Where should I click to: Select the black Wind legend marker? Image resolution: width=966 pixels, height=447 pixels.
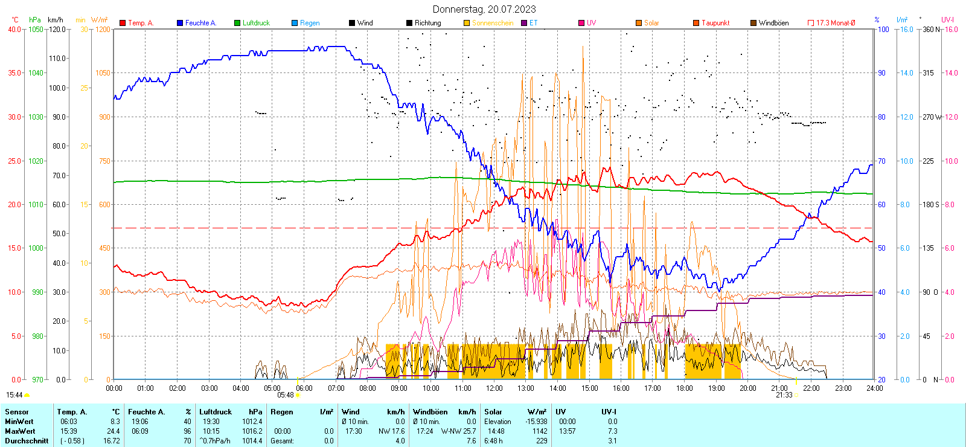pos(352,23)
